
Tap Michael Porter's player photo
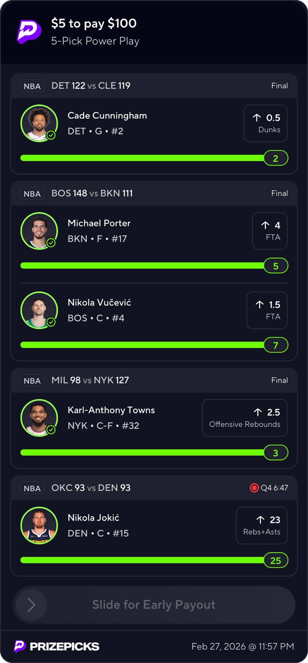(x=39, y=231)
